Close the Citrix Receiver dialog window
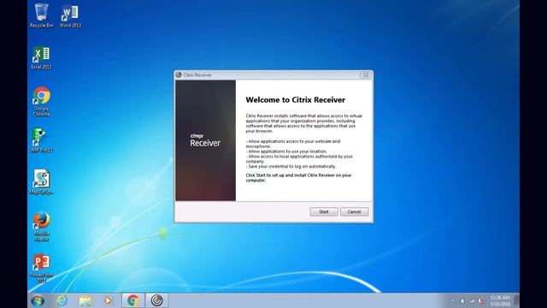The height and width of the screenshot is (308, 547). 366,74
